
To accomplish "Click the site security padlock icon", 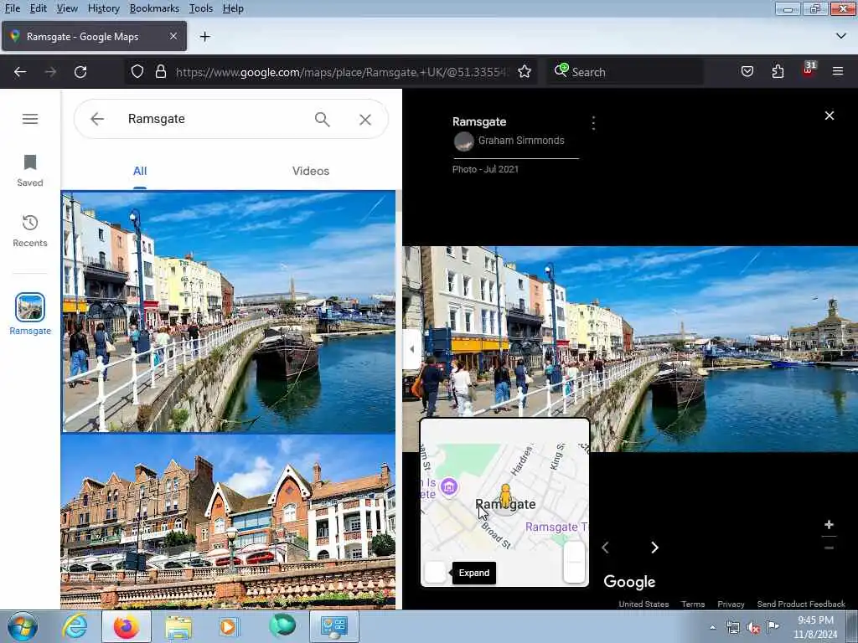I will click(x=160, y=72).
